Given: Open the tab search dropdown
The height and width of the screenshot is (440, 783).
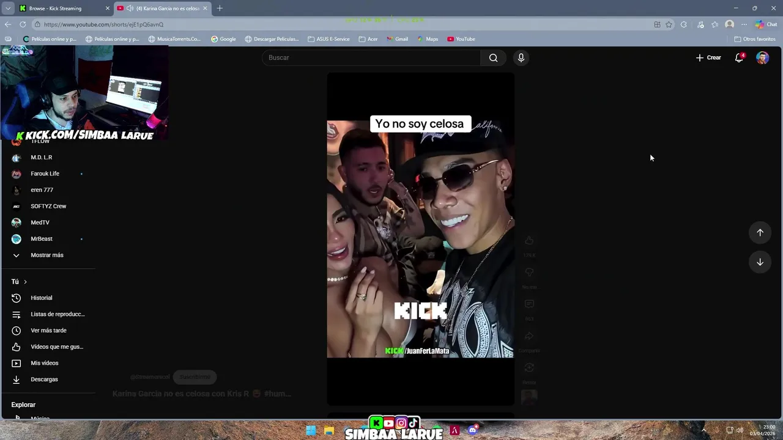Looking at the screenshot, I should coord(7,9).
